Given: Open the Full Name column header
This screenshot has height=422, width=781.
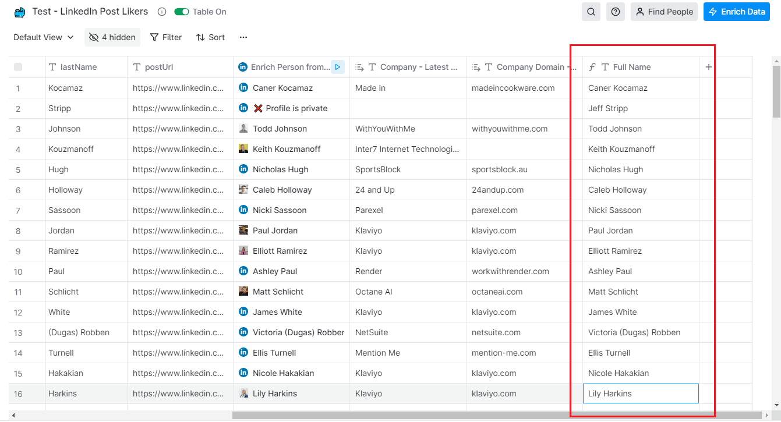Looking at the screenshot, I should click(x=641, y=67).
